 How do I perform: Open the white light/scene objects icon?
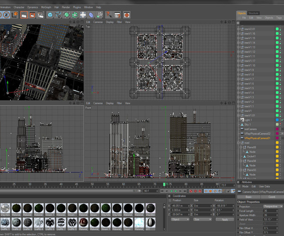point(83,15)
